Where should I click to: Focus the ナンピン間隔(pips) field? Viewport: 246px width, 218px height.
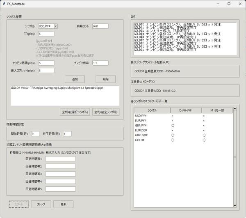point(46,63)
